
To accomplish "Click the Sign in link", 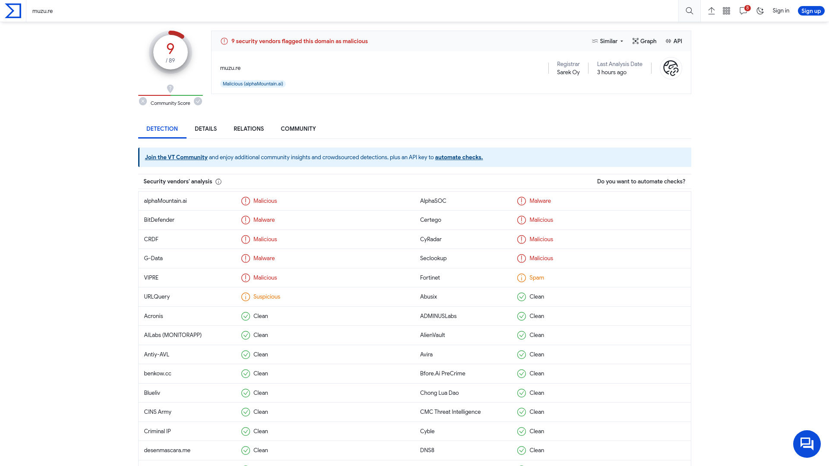I will [781, 11].
